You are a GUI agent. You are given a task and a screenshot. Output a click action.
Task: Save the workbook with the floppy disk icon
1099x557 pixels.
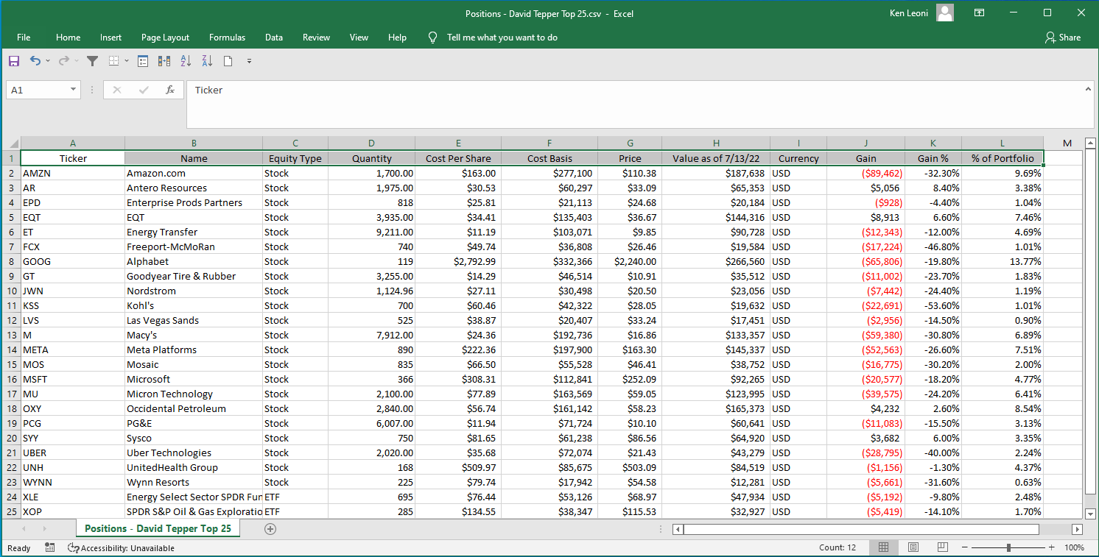14,61
